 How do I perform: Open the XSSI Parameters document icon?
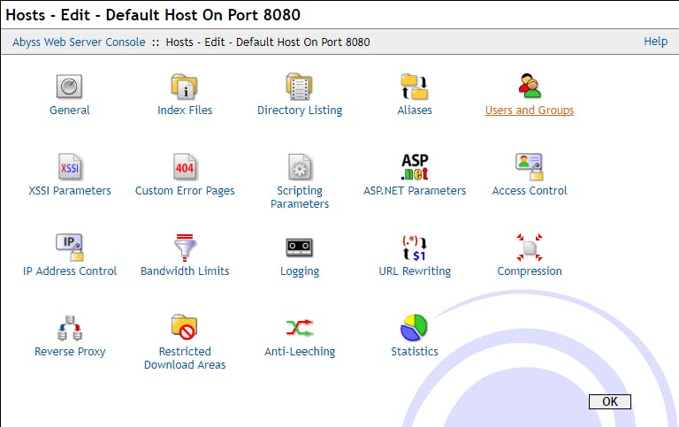[x=70, y=167]
